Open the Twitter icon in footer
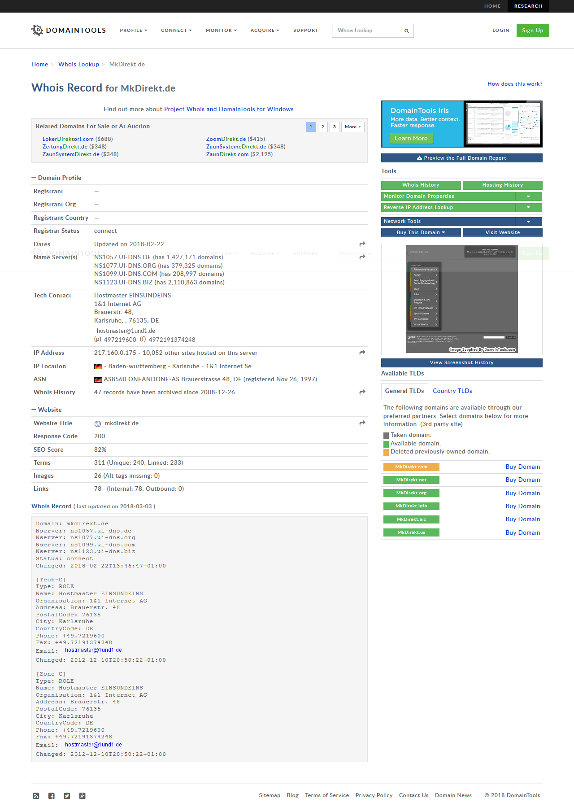 coord(67,796)
